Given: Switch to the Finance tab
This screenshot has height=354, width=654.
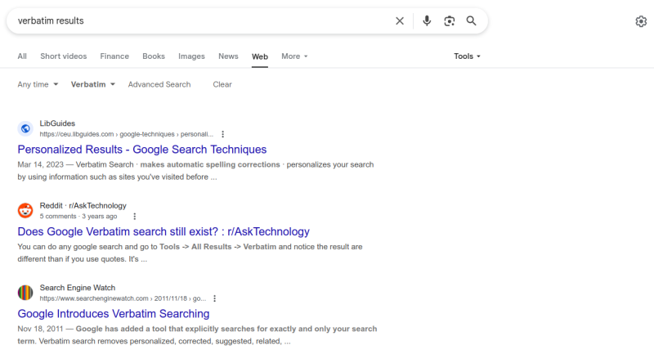Looking at the screenshot, I should coord(114,56).
